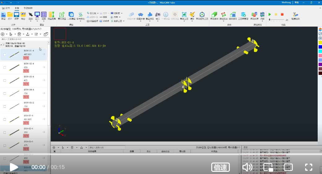
Task: Switch to the 手动排样 manual nesting tab
Action: tap(28, 8)
